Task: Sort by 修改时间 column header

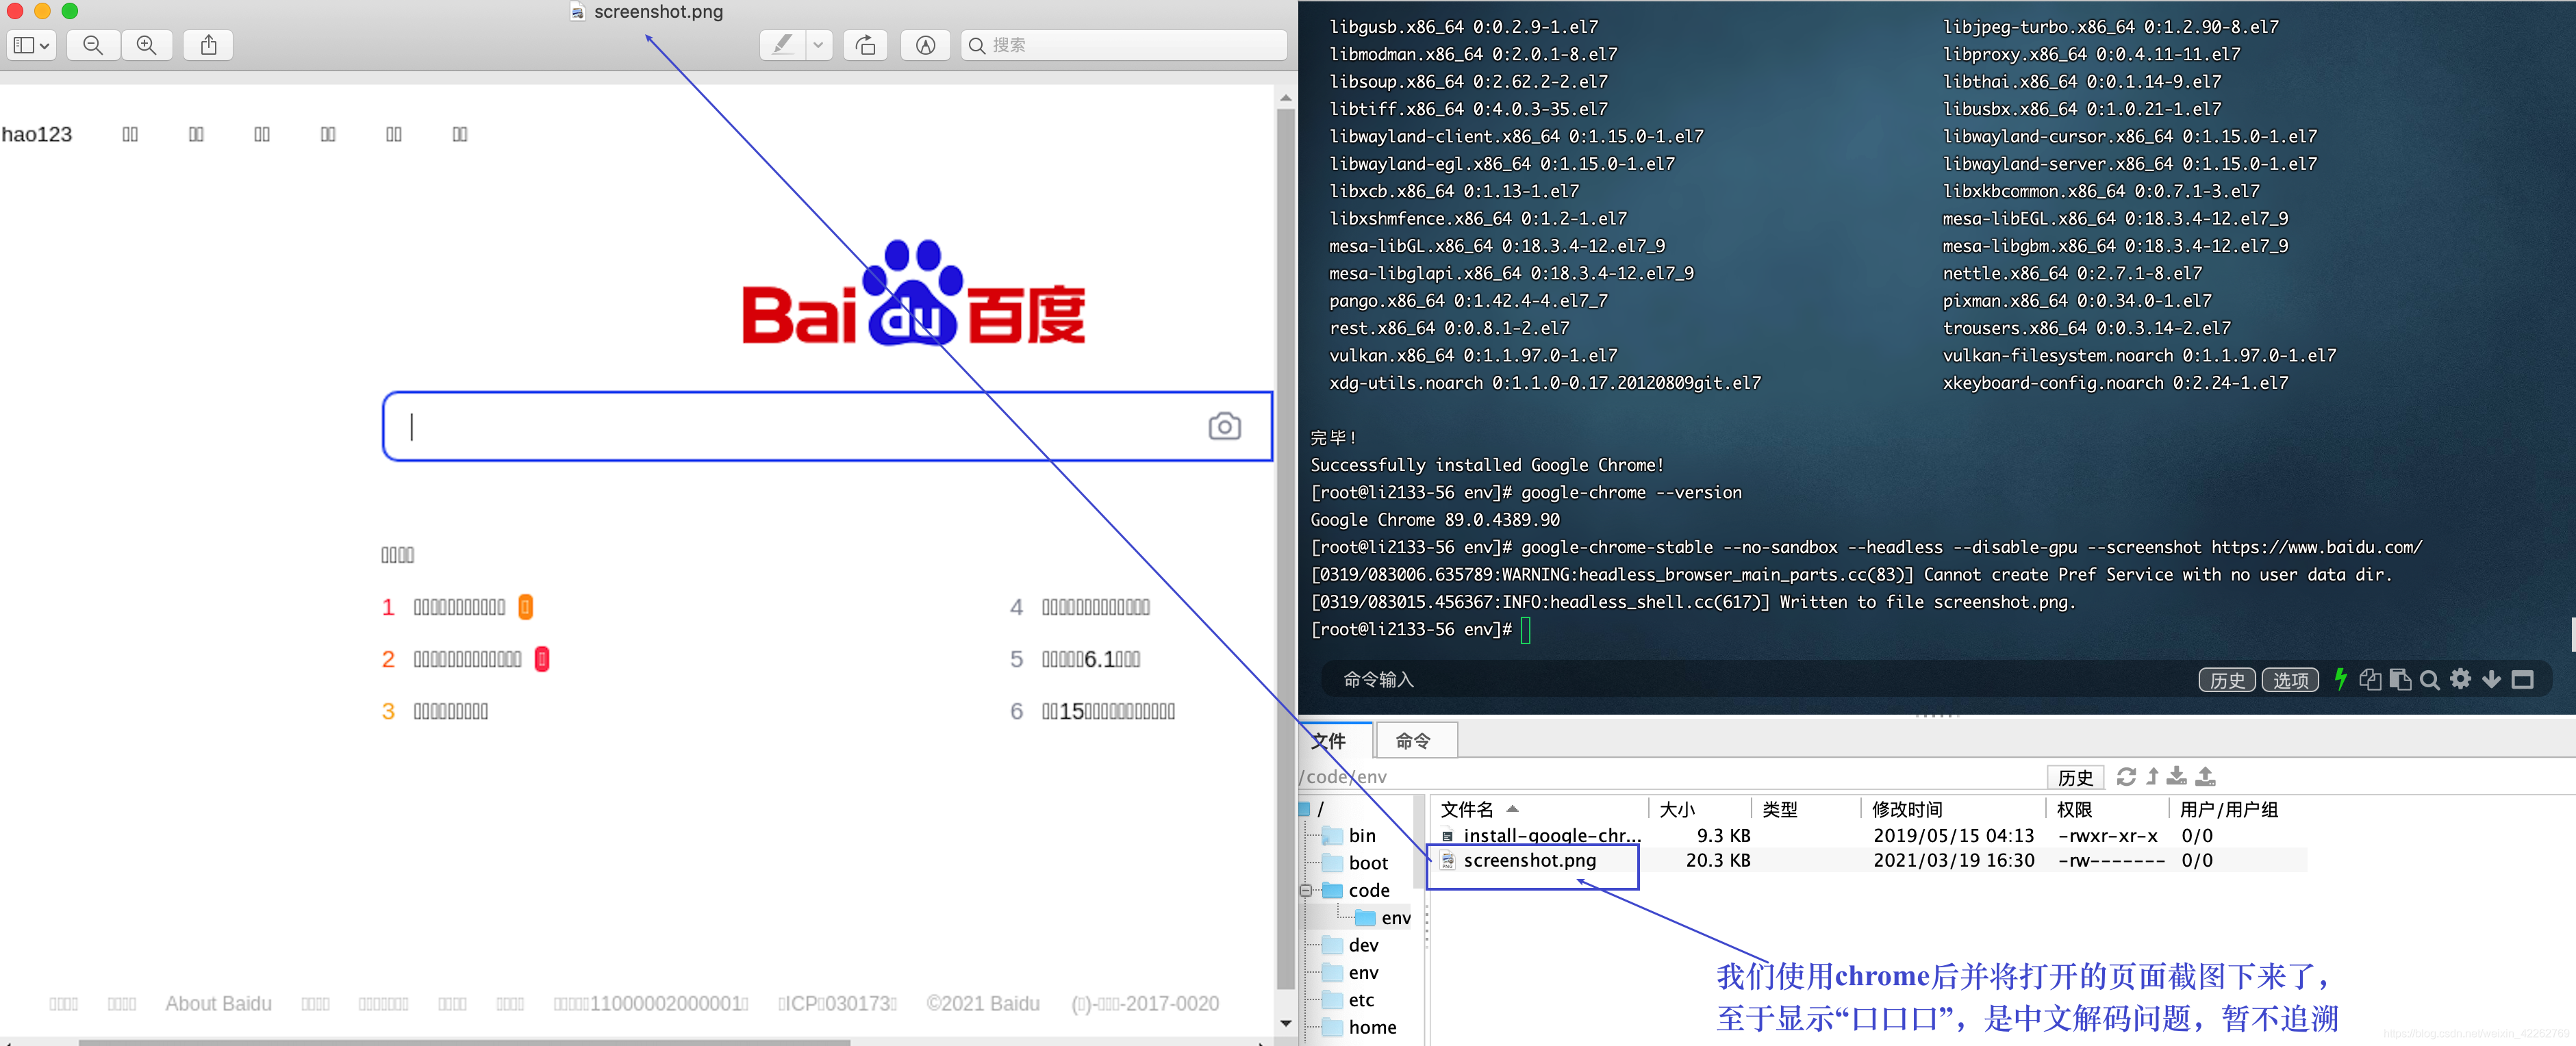Action: tap(1907, 809)
